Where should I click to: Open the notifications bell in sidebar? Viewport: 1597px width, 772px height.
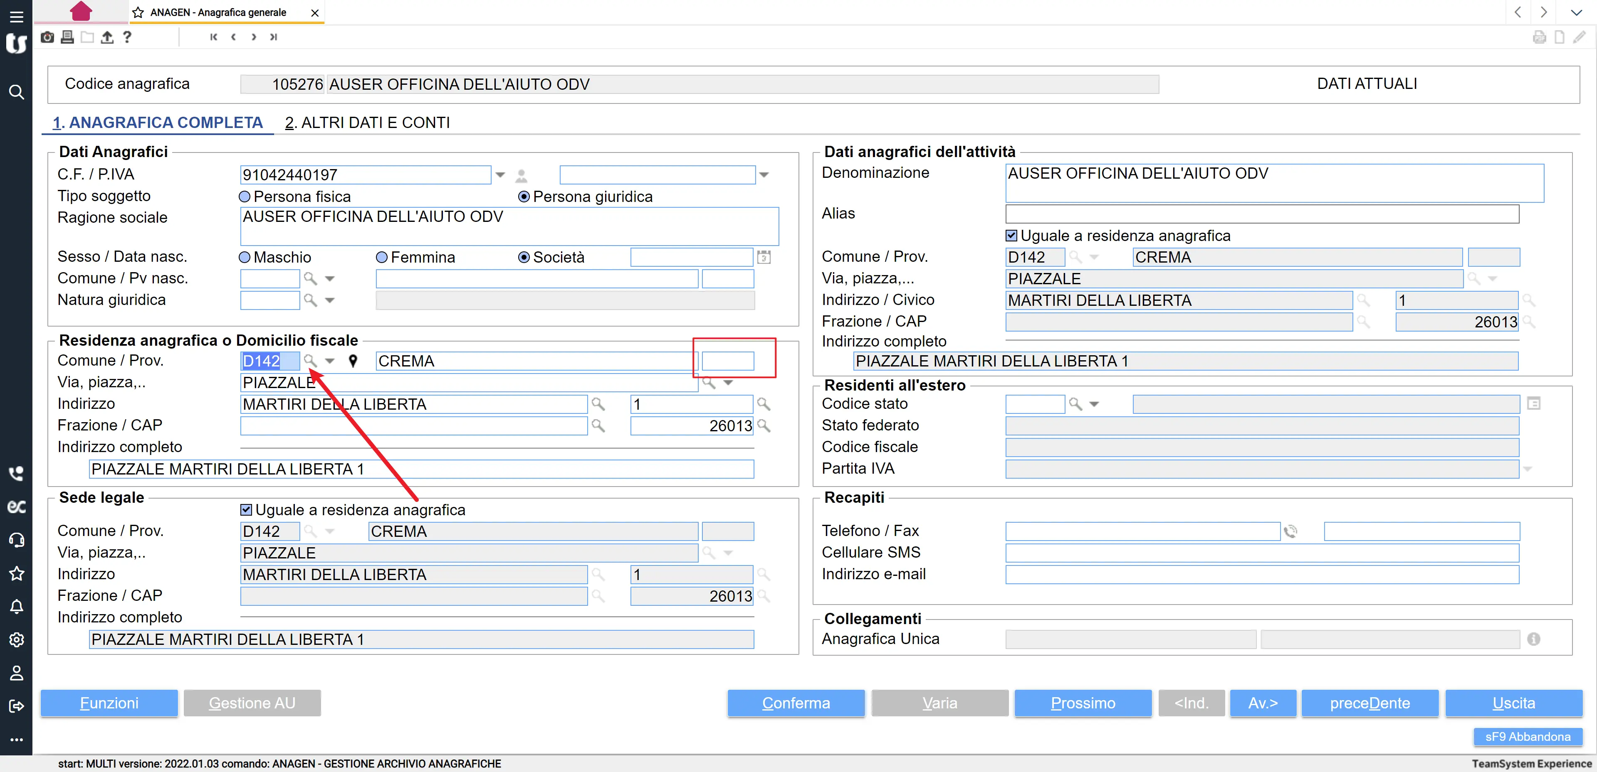coord(16,607)
